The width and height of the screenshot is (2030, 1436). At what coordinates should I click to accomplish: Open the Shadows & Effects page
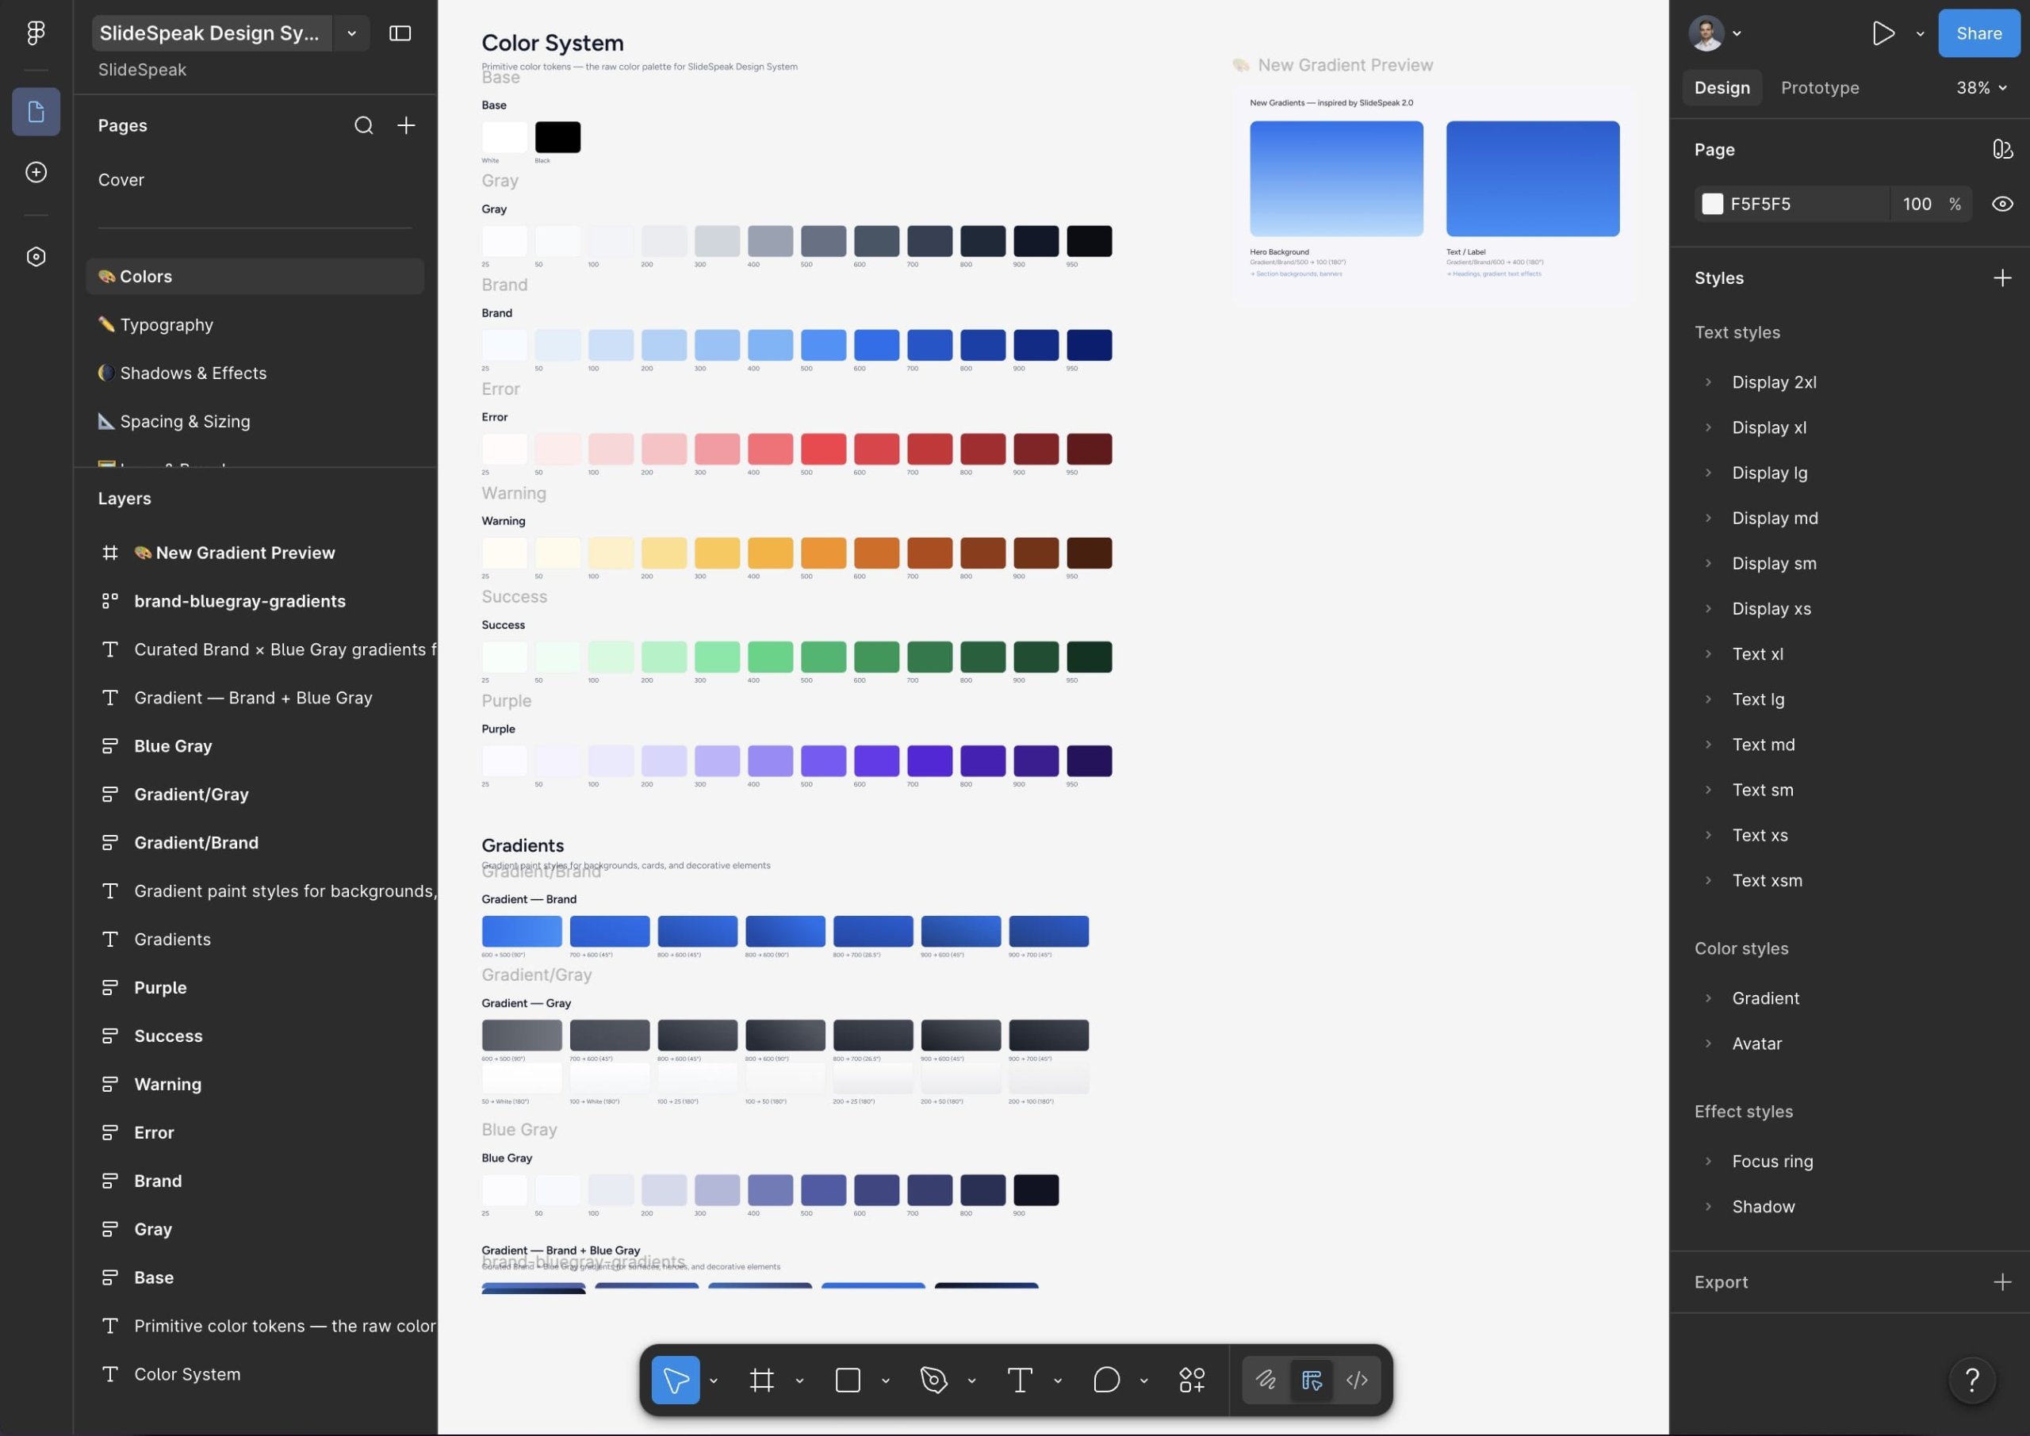pos(255,373)
